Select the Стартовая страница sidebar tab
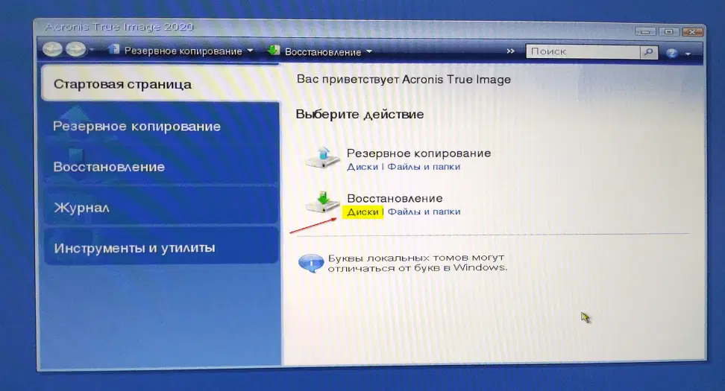 [160, 83]
